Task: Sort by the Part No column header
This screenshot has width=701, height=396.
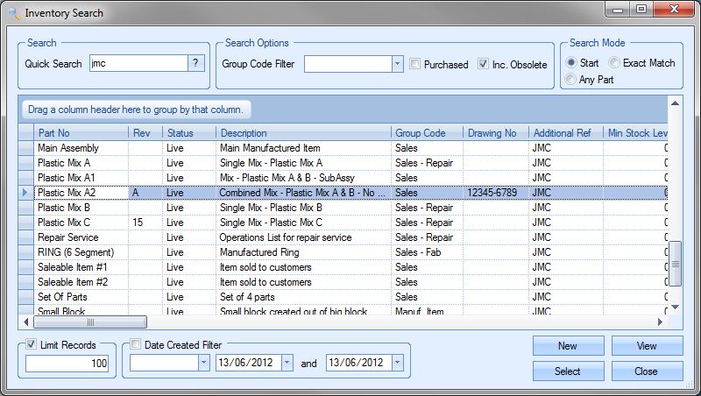Action: click(x=81, y=132)
